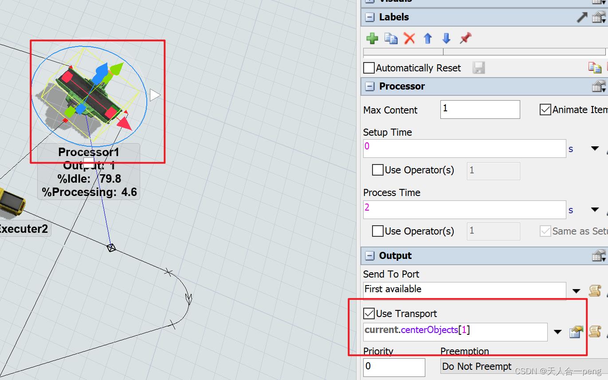The width and height of the screenshot is (608, 380).
Task: Click the Setup Time units 's'
Action: (x=571, y=149)
